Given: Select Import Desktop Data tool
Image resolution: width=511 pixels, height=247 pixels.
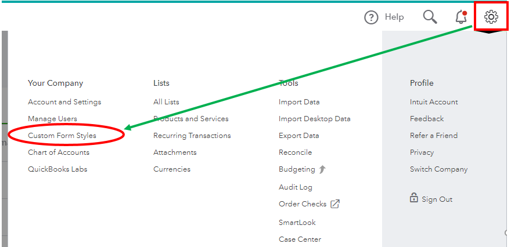Looking at the screenshot, I should [x=315, y=119].
